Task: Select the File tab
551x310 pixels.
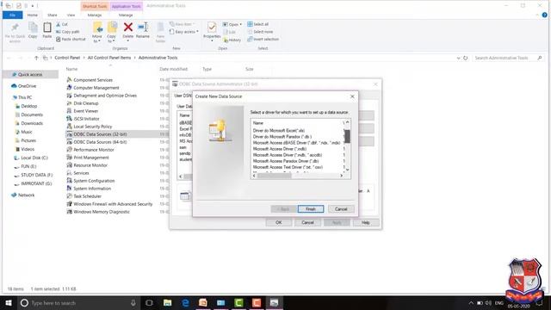Action: click(x=12, y=15)
